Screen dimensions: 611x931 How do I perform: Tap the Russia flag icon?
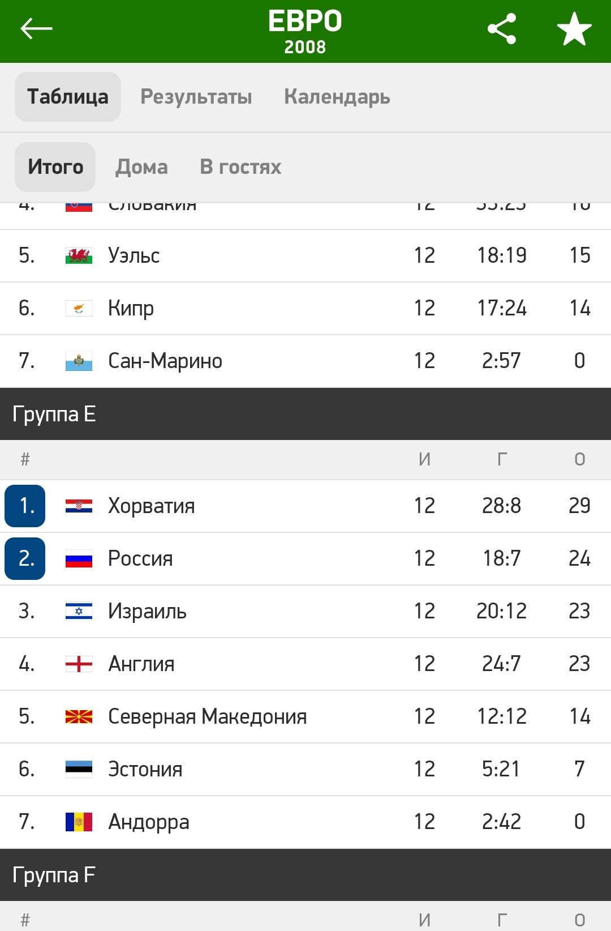(x=79, y=558)
